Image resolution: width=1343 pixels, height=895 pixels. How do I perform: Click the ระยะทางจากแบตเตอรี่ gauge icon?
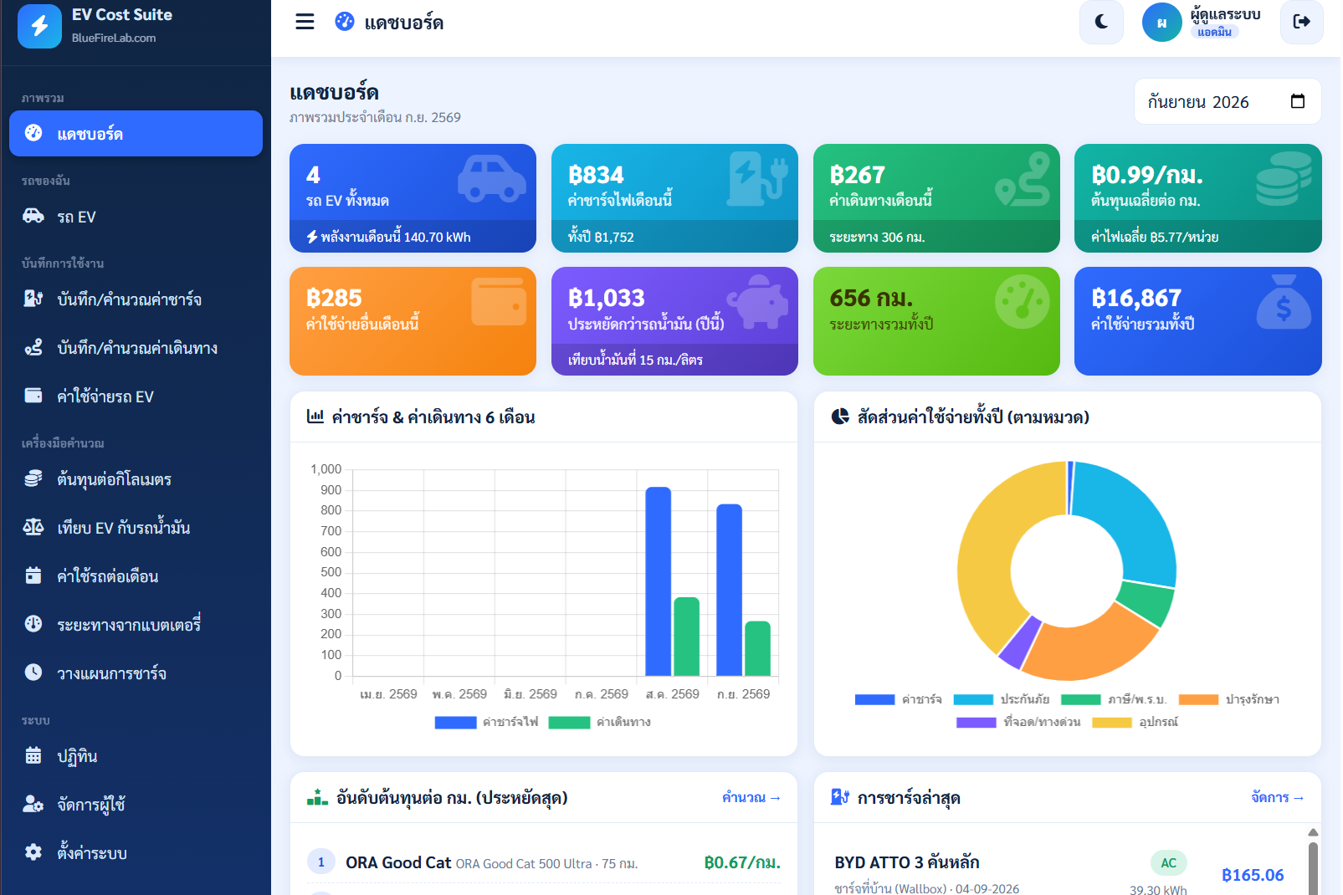point(33,624)
